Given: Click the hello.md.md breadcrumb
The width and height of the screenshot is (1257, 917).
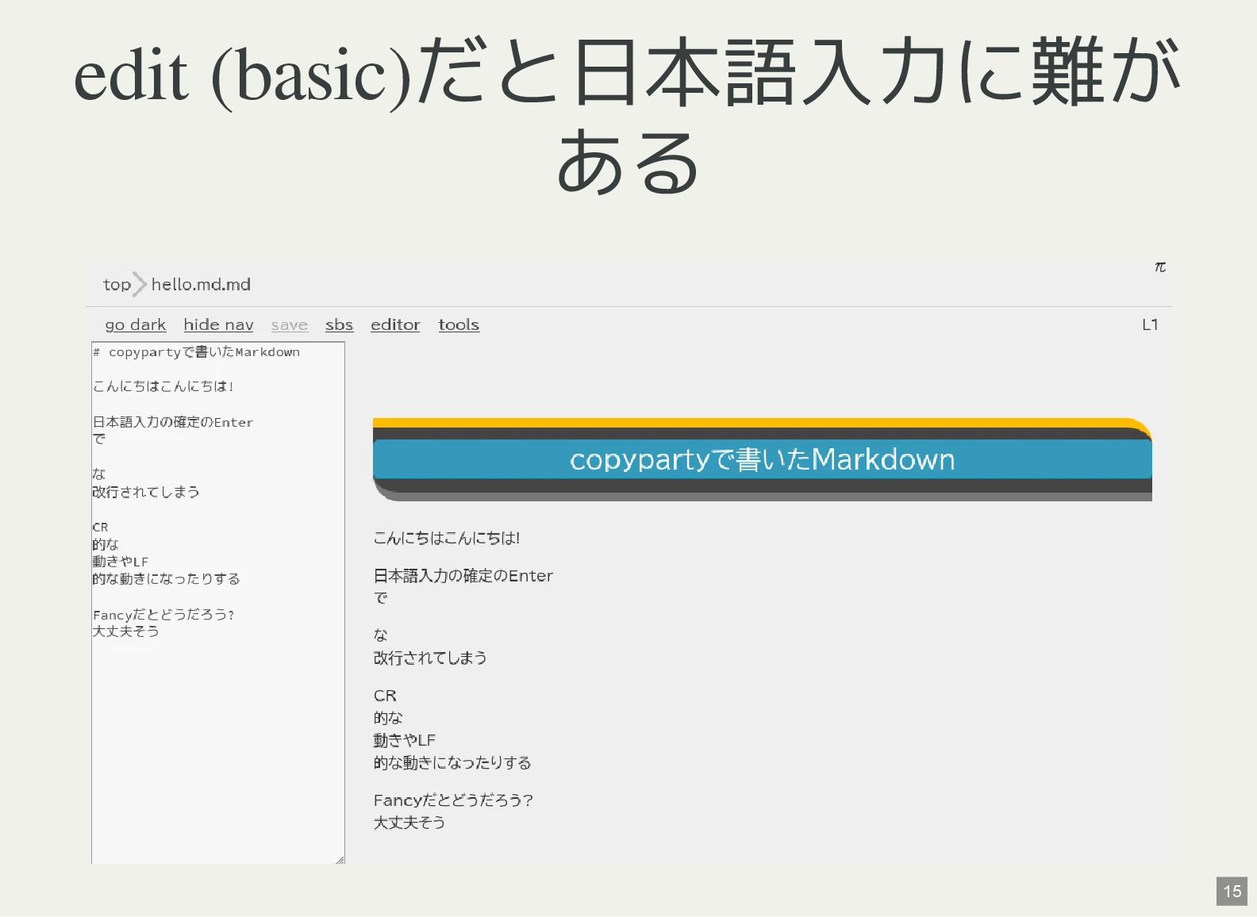Looking at the screenshot, I should 201,284.
